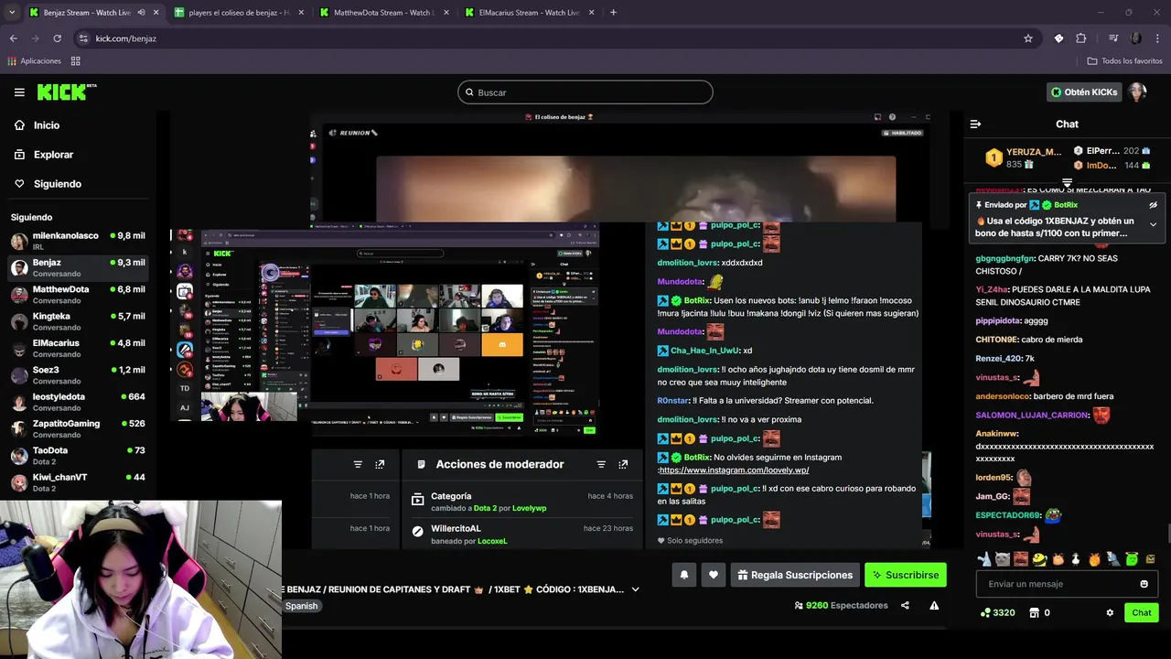Select the green face emote in quick row

pos(1132,559)
